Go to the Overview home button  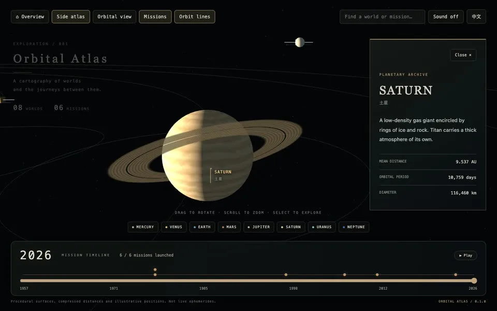pyautogui.click(x=30, y=17)
